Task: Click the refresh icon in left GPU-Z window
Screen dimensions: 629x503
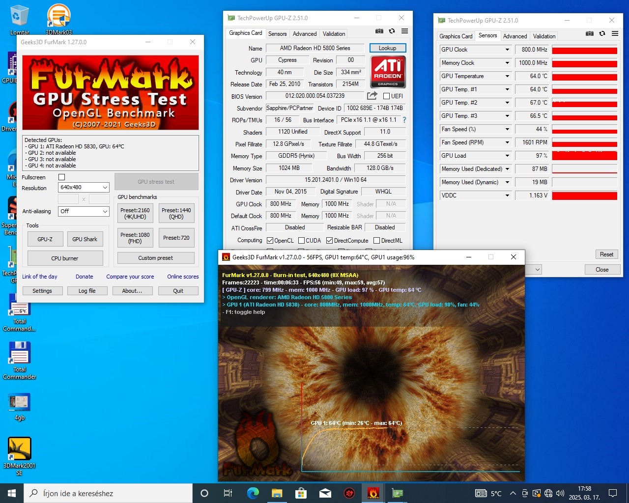Action: (392, 31)
